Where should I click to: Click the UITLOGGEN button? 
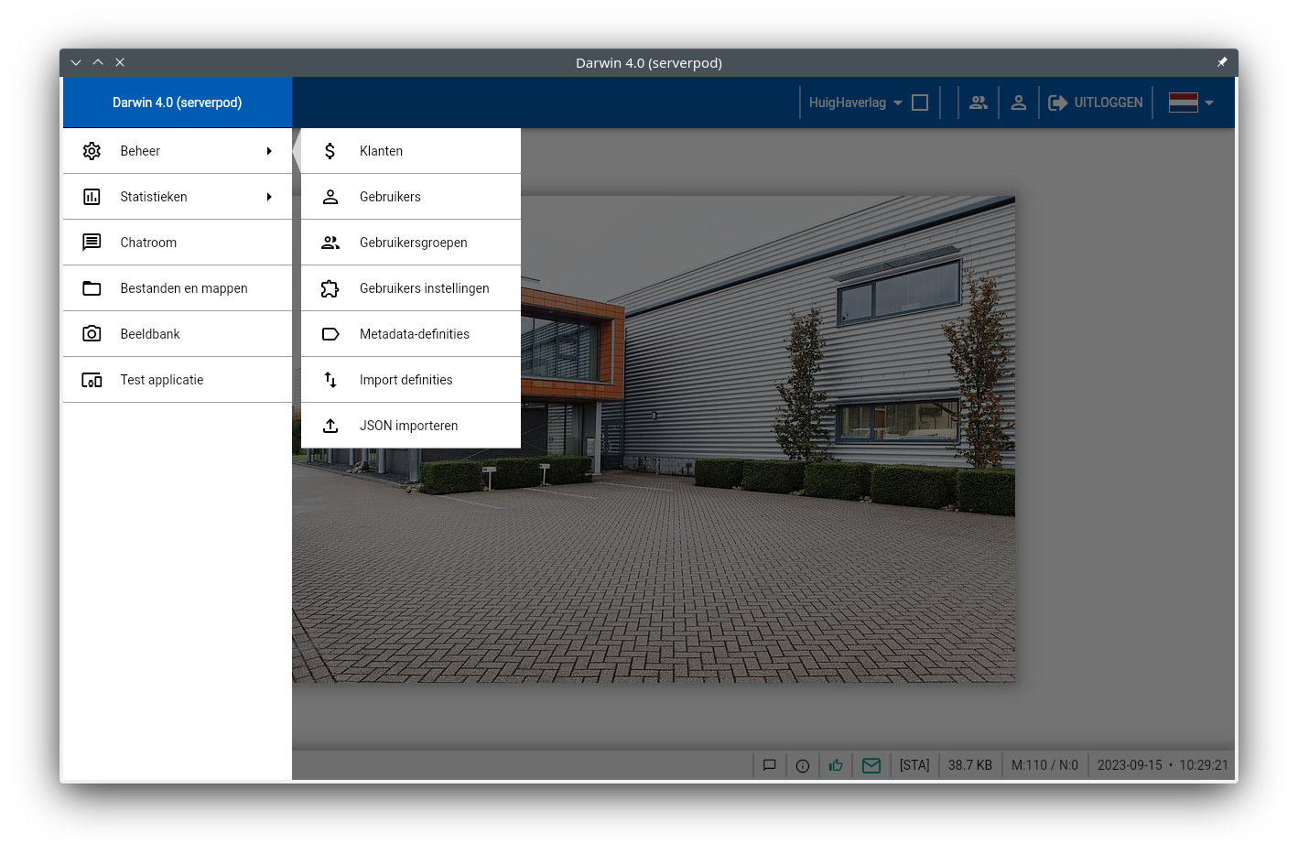[1096, 103]
